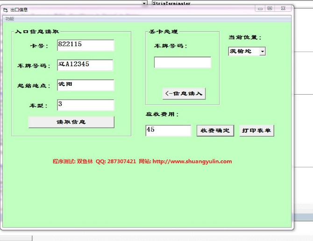
Task: Click the 读取信息 button
Action: 71,122
